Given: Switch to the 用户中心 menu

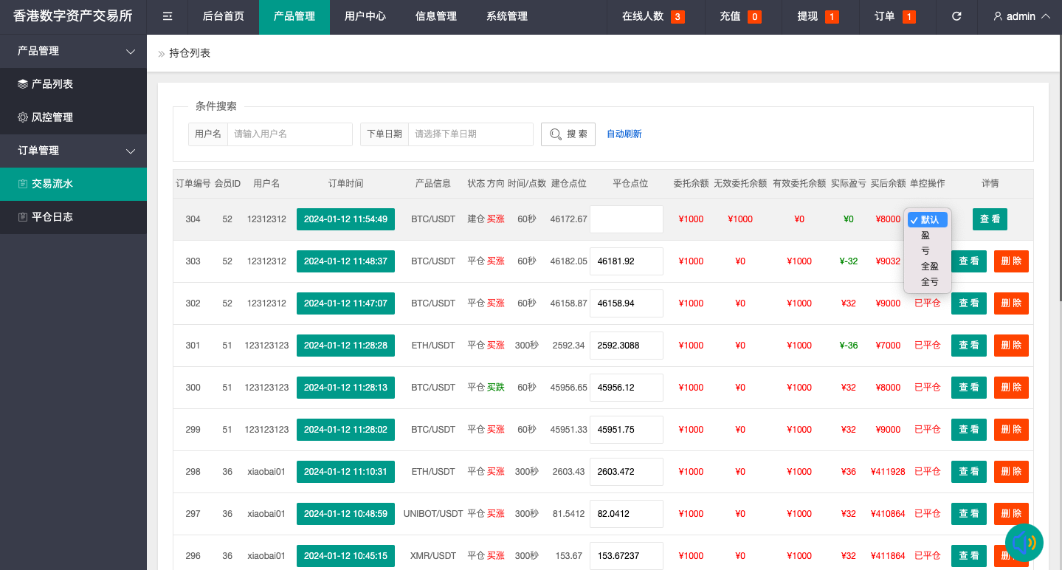Looking at the screenshot, I should tap(365, 16).
